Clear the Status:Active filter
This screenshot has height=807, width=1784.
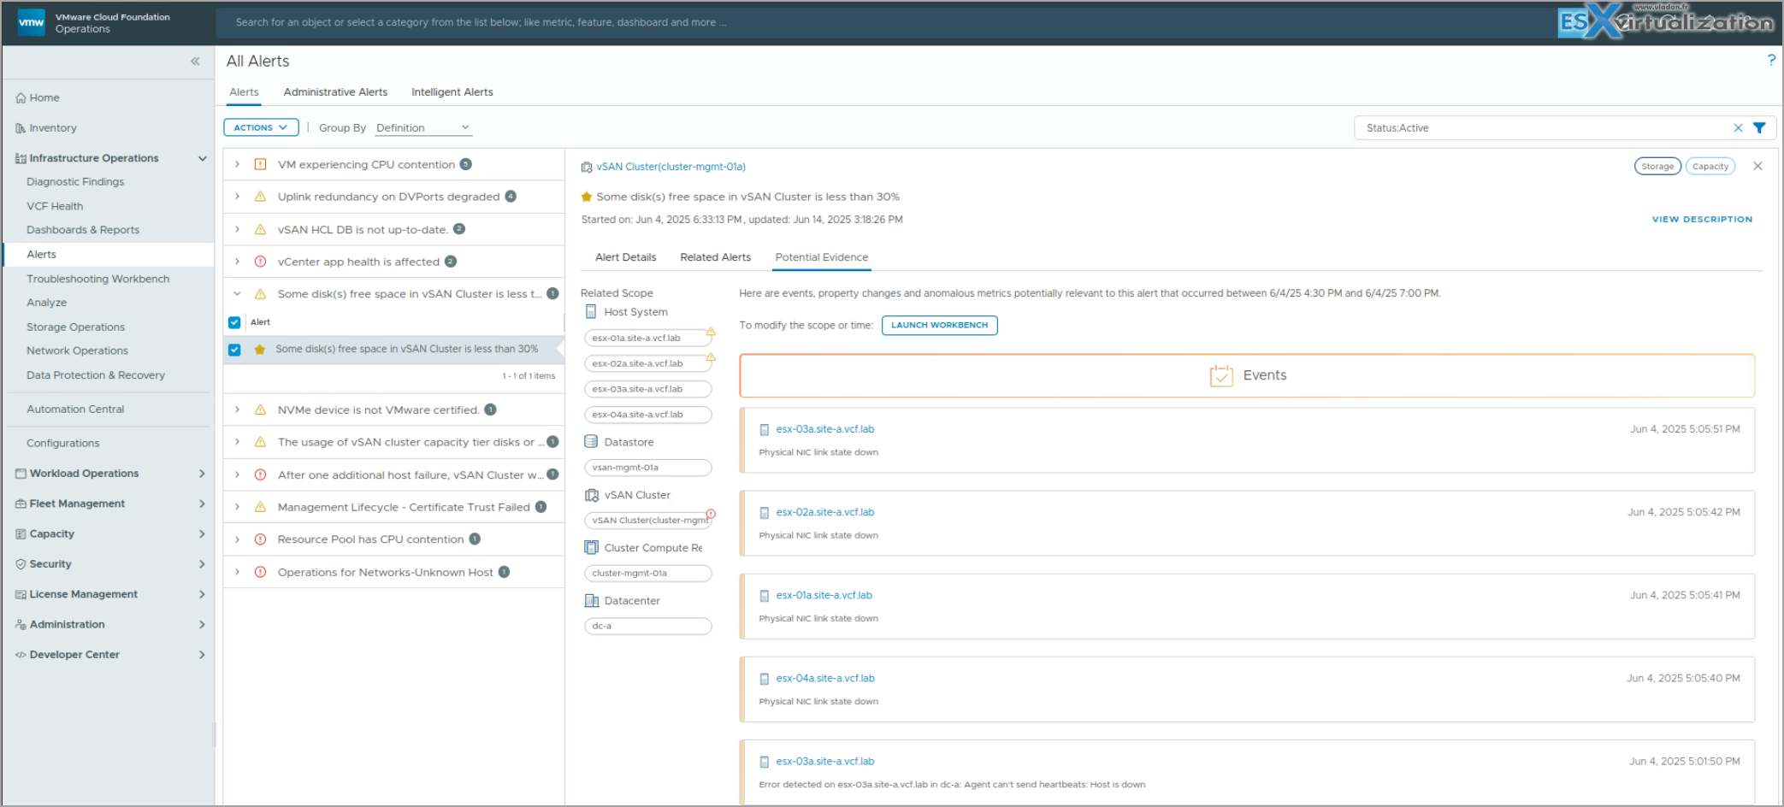point(1738,127)
